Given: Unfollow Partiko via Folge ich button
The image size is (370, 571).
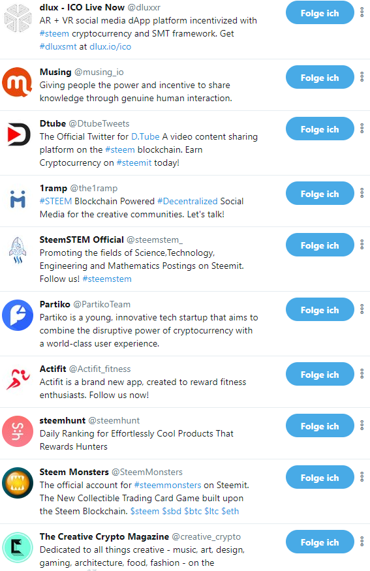Looking at the screenshot, I should pyautogui.click(x=320, y=310).
